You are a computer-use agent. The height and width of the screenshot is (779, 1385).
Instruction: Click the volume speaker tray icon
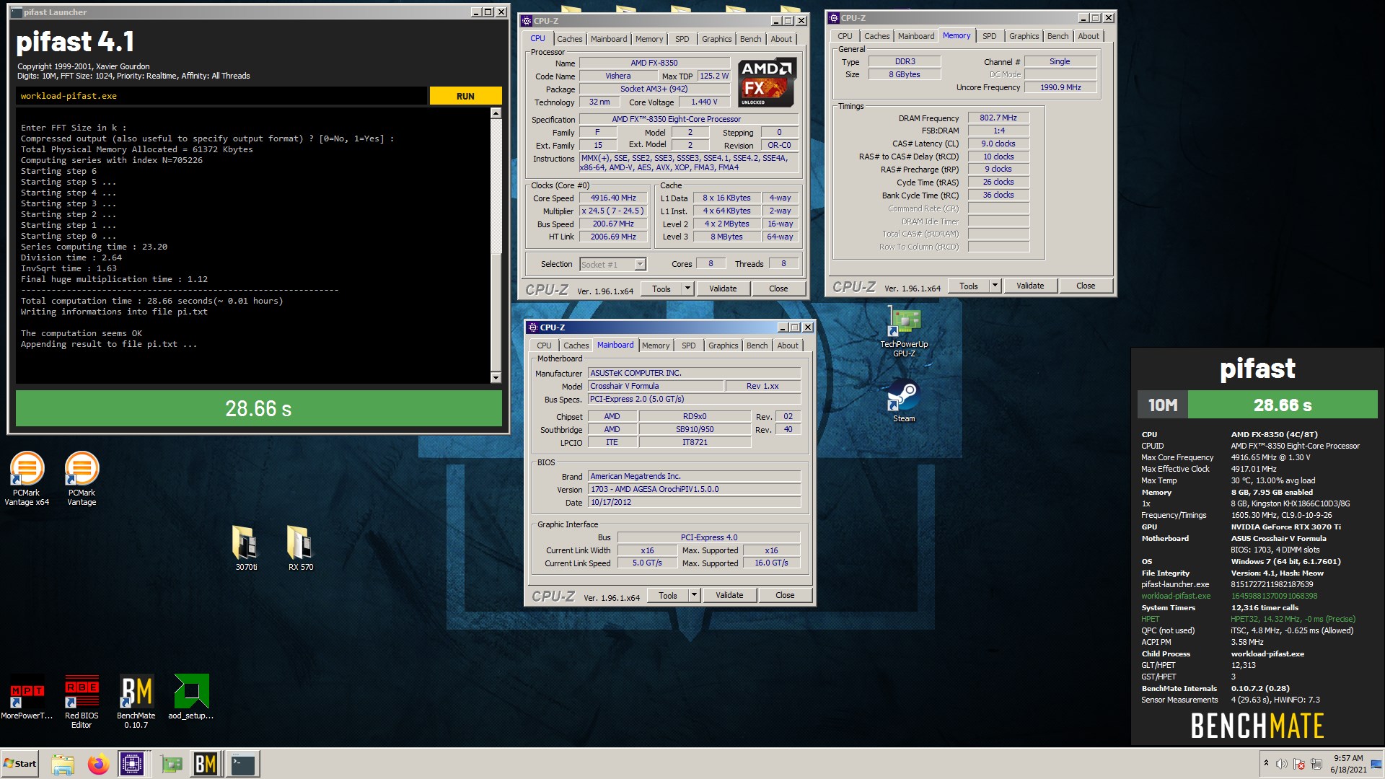point(1282,764)
